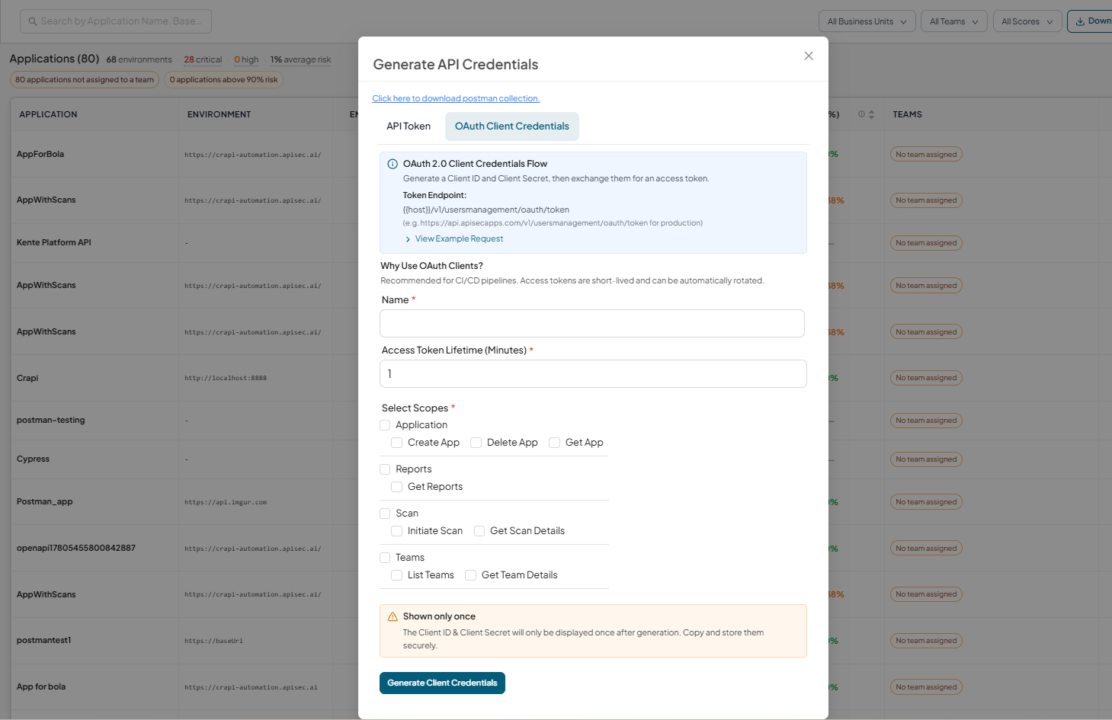The width and height of the screenshot is (1112, 720).
Task: Click the 0 high count
Action: pos(246,59)
